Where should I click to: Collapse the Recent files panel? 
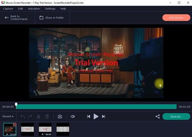8,117
